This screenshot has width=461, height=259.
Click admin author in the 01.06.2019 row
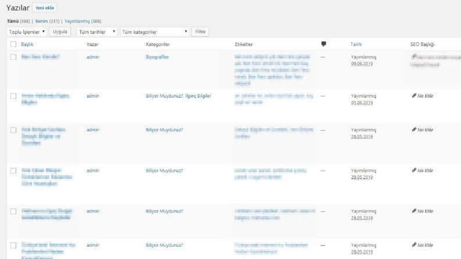pos(93,96)
